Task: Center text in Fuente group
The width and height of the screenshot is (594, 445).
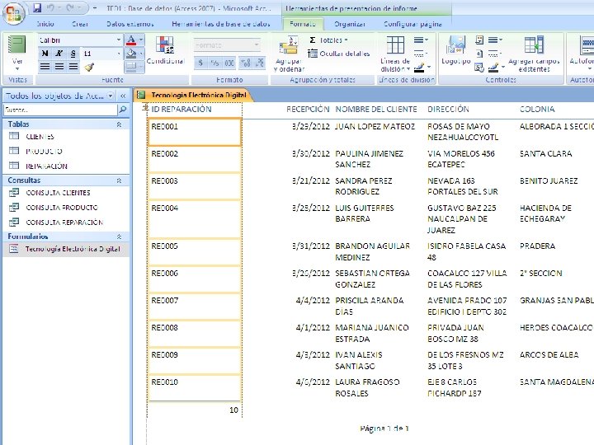Action: coord(59,67)
